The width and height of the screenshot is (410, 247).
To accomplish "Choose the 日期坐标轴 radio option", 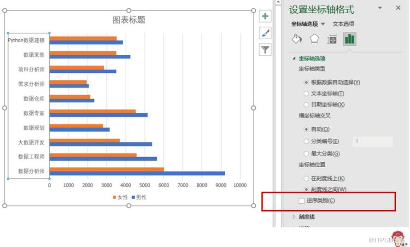I will click(306, 105).
